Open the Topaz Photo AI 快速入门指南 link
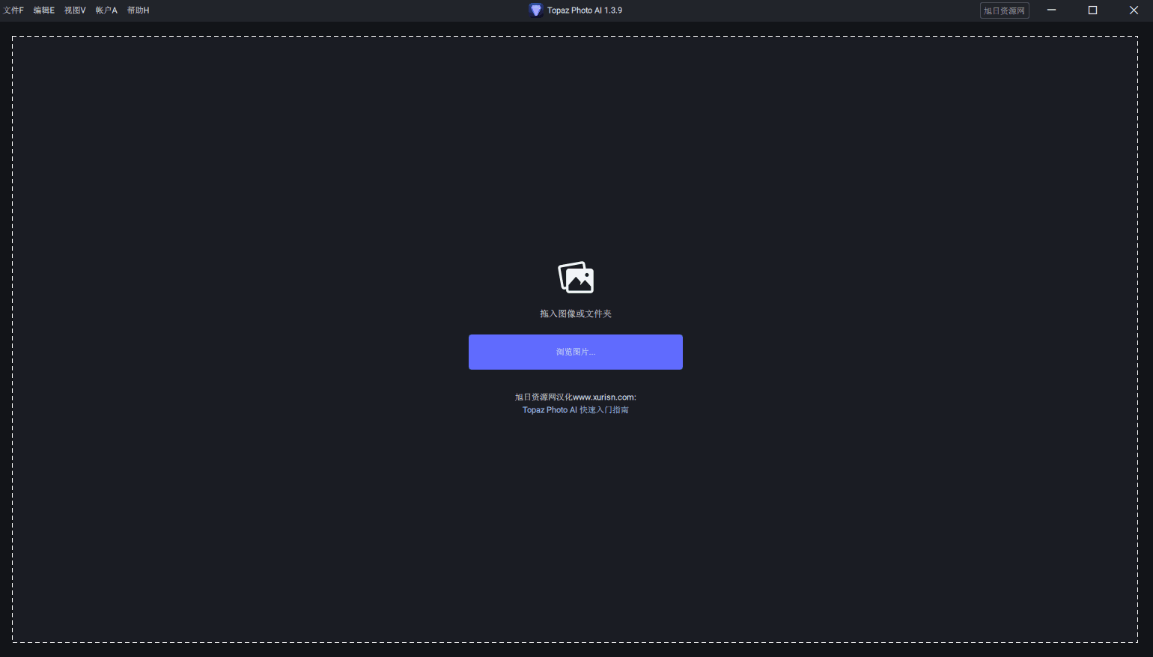1153x657 pixels. coord(575,410)
